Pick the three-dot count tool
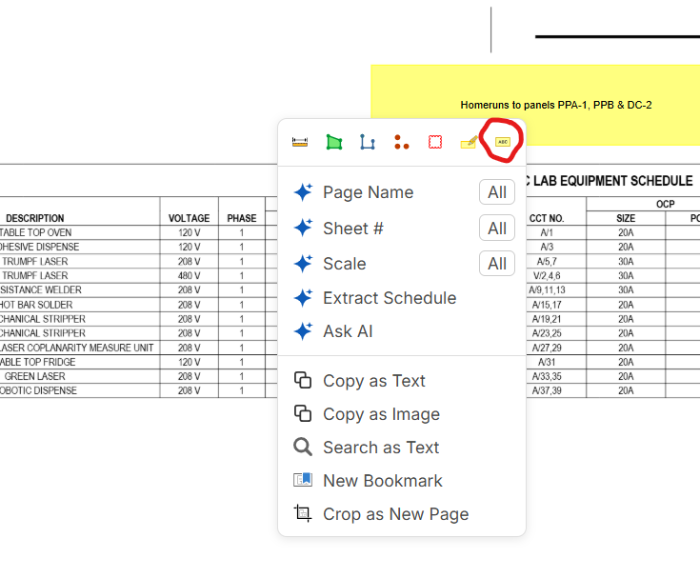Image resolution: width=700 pixels, height=578 pixels. [x=401, y=142]
